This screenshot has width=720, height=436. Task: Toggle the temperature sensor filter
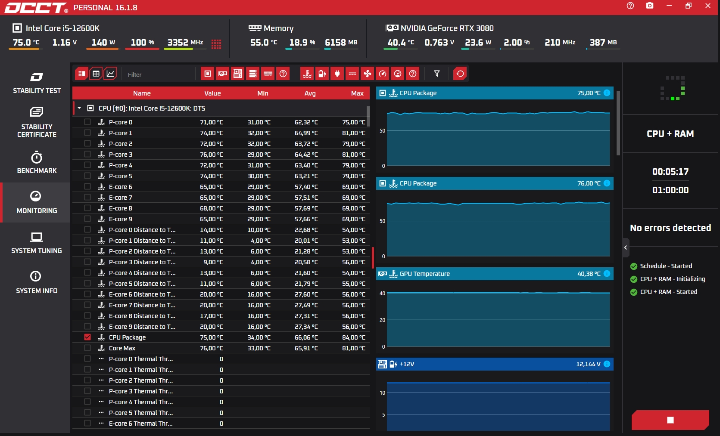[x=307, y=74]
